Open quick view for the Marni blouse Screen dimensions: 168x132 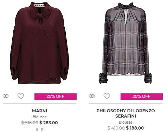(x=6, y=96)
